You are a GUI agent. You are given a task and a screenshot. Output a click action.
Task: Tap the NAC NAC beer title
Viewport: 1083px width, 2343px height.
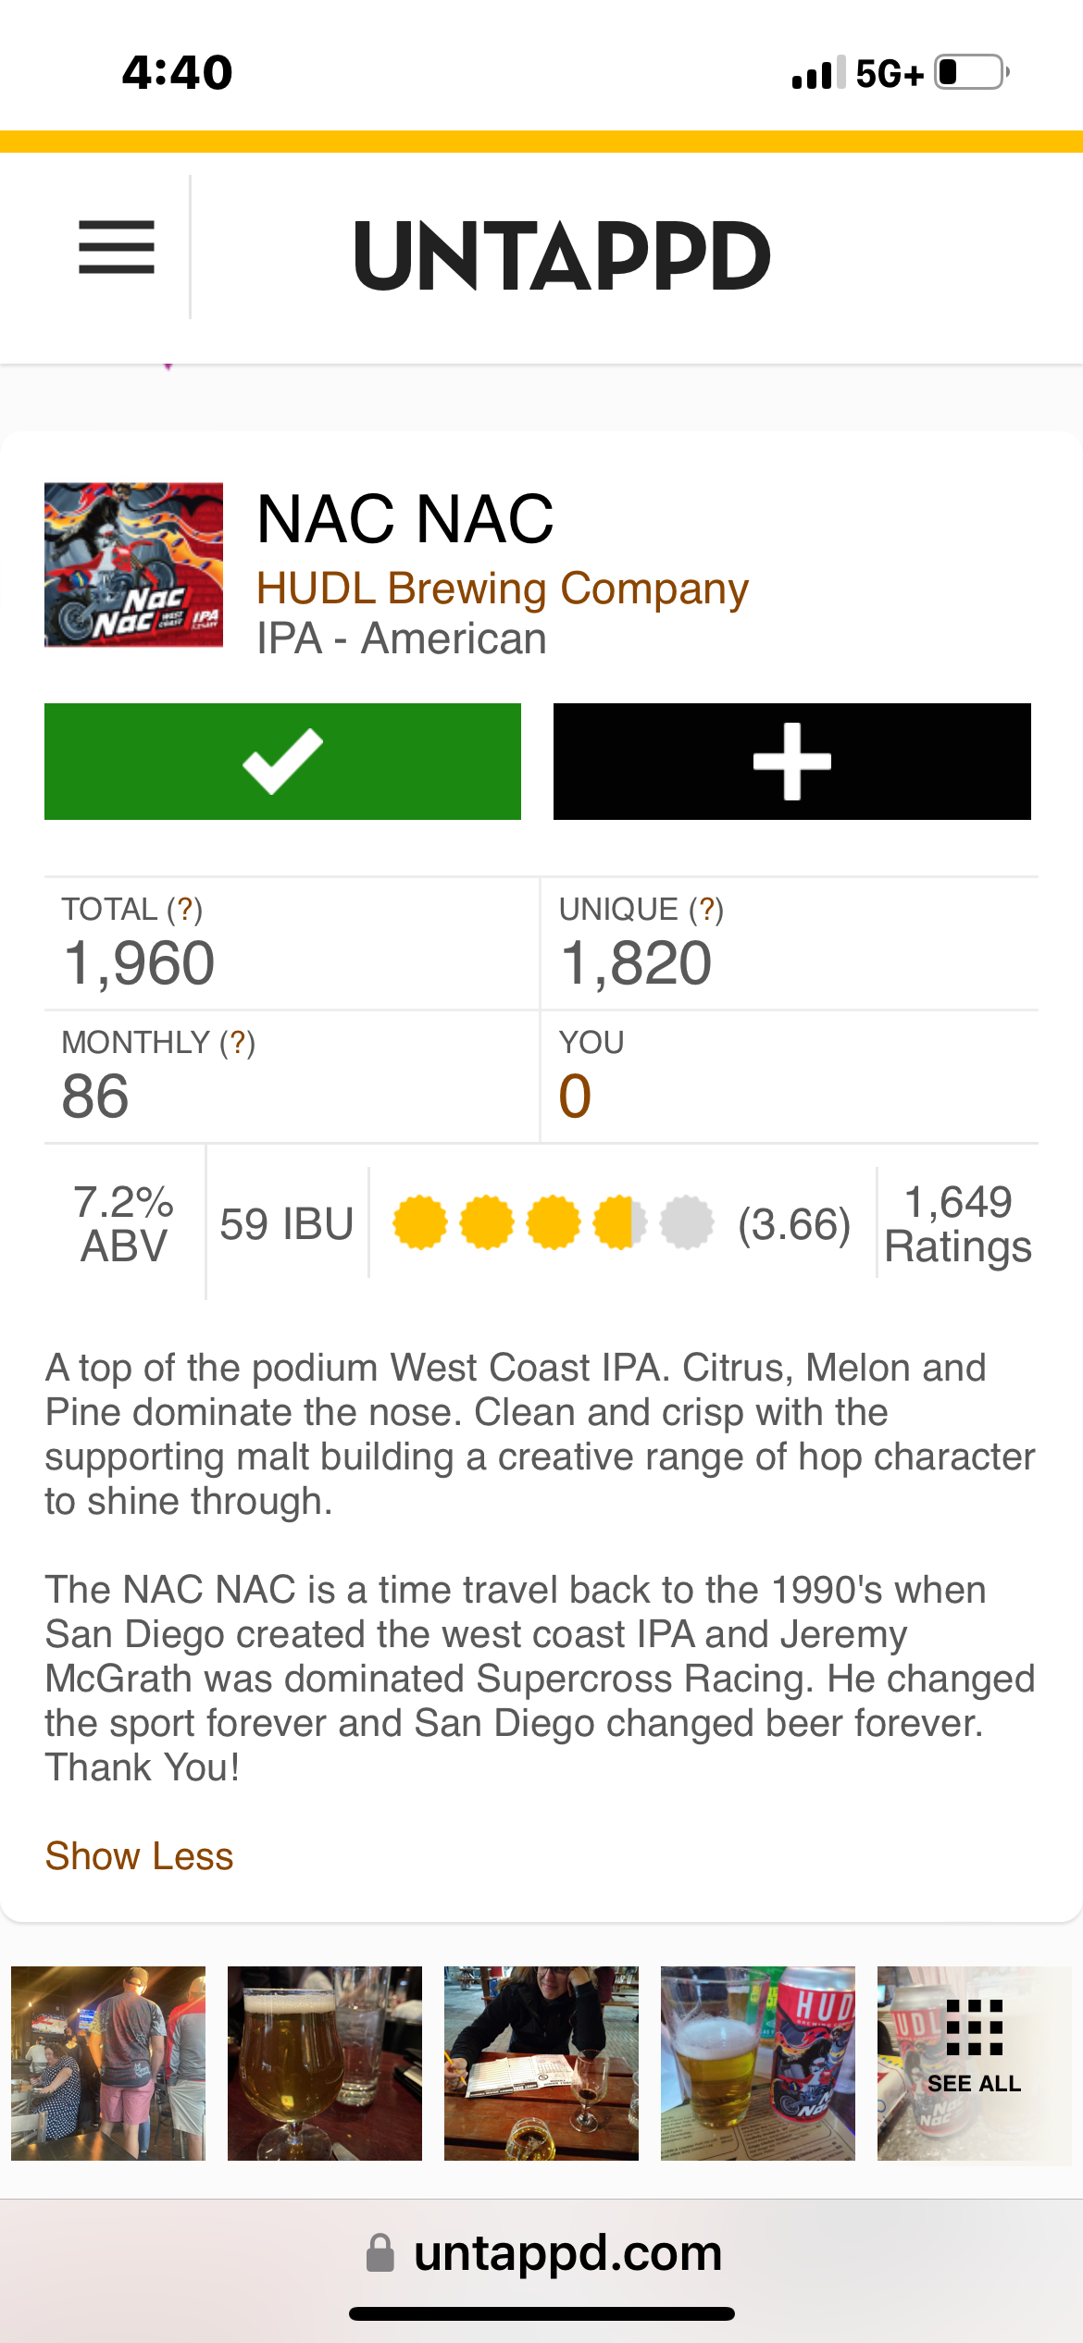click(x=405, y=519)
